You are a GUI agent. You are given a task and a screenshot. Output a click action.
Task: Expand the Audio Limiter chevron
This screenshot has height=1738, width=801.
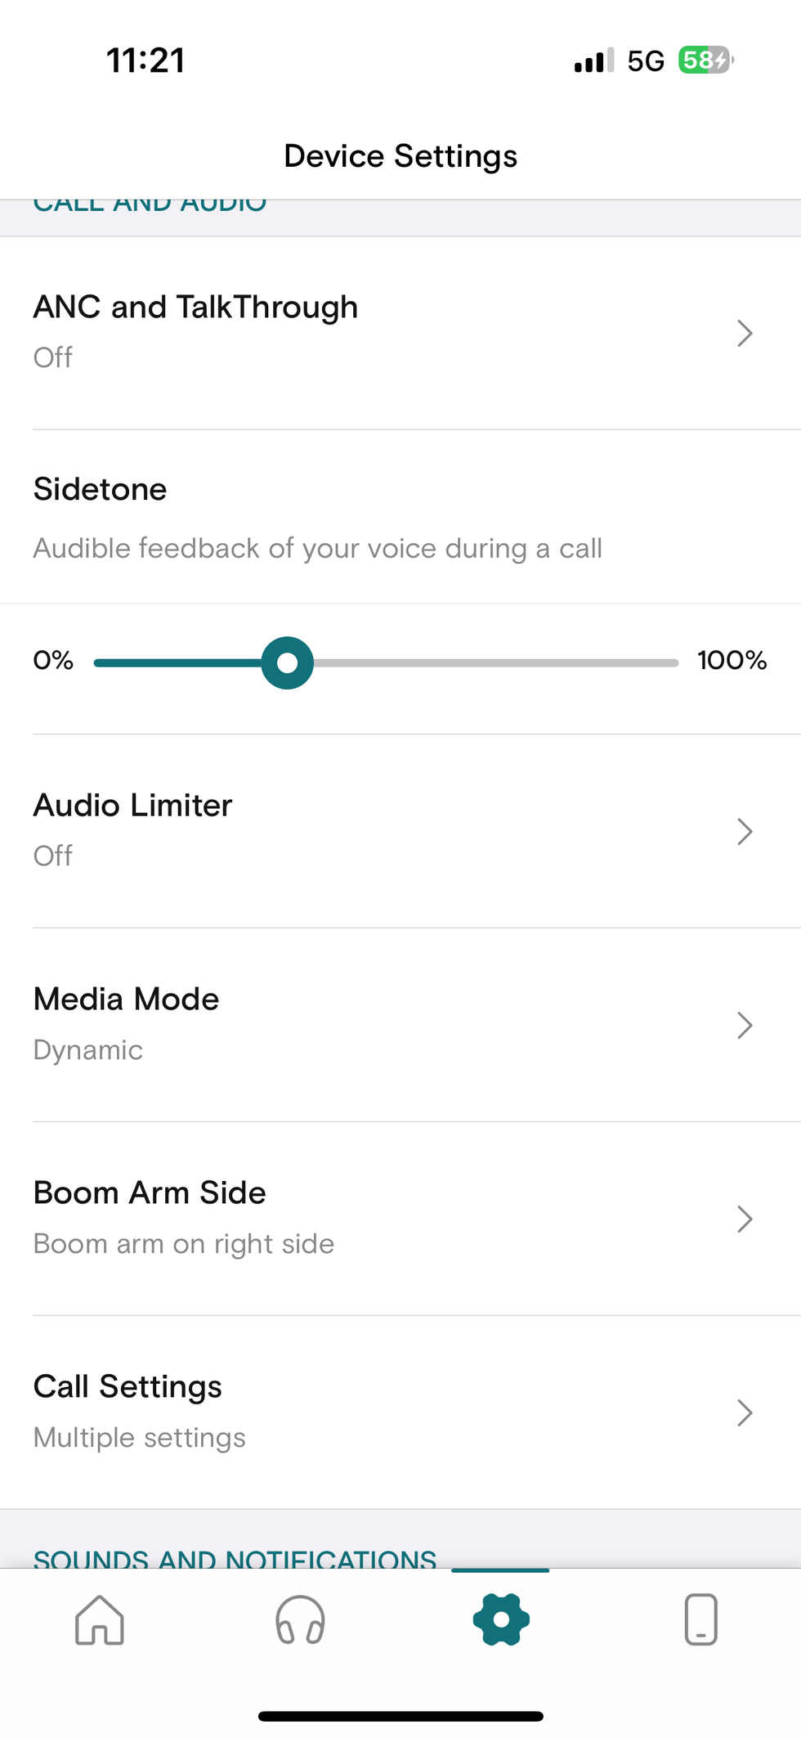(744, 831)
